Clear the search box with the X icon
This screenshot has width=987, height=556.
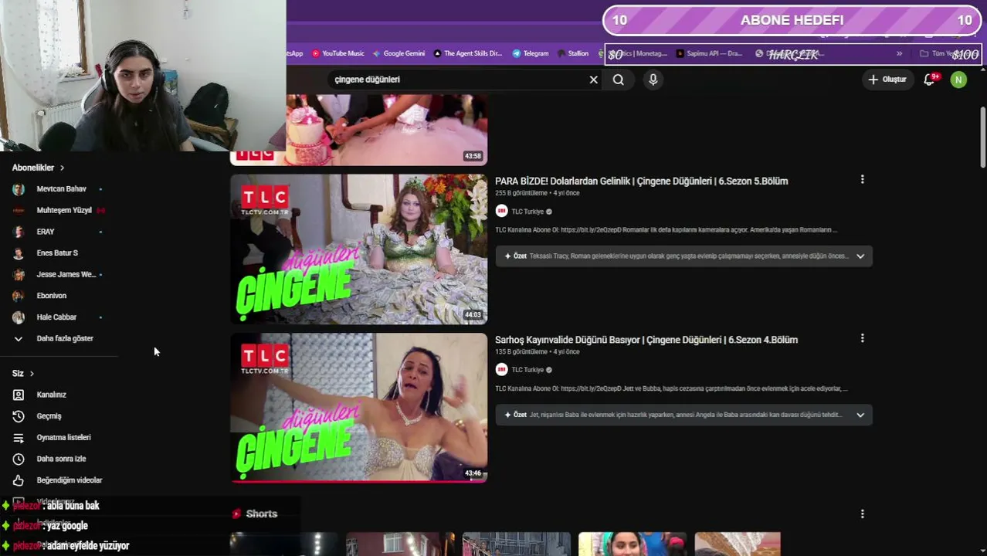(593, 80)
